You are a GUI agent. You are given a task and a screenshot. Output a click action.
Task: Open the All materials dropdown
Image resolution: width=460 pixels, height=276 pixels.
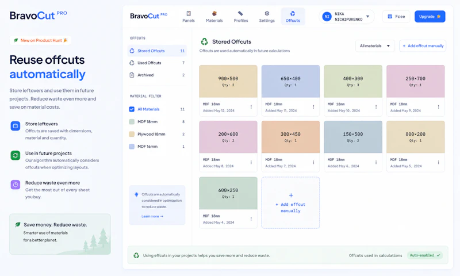[375, 46]
